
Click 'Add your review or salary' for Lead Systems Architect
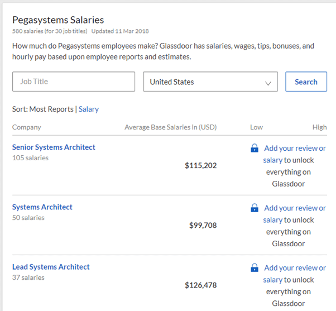coord(295,274)
